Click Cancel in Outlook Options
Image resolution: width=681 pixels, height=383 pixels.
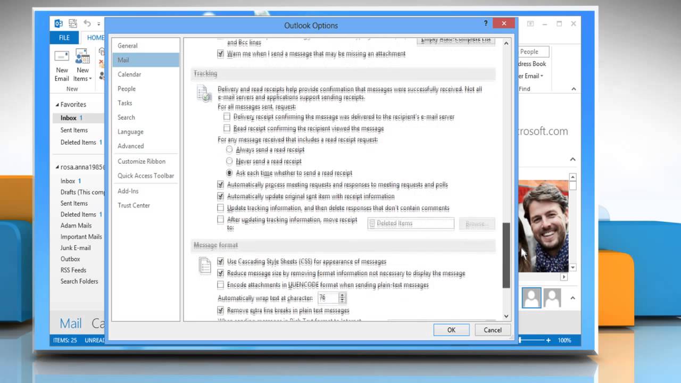(x=493, y=330)
